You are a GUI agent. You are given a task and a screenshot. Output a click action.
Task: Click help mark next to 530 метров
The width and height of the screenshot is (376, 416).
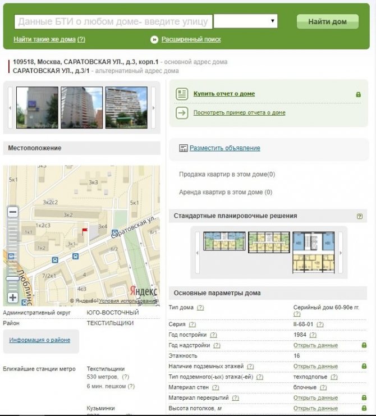click(126, 377)
